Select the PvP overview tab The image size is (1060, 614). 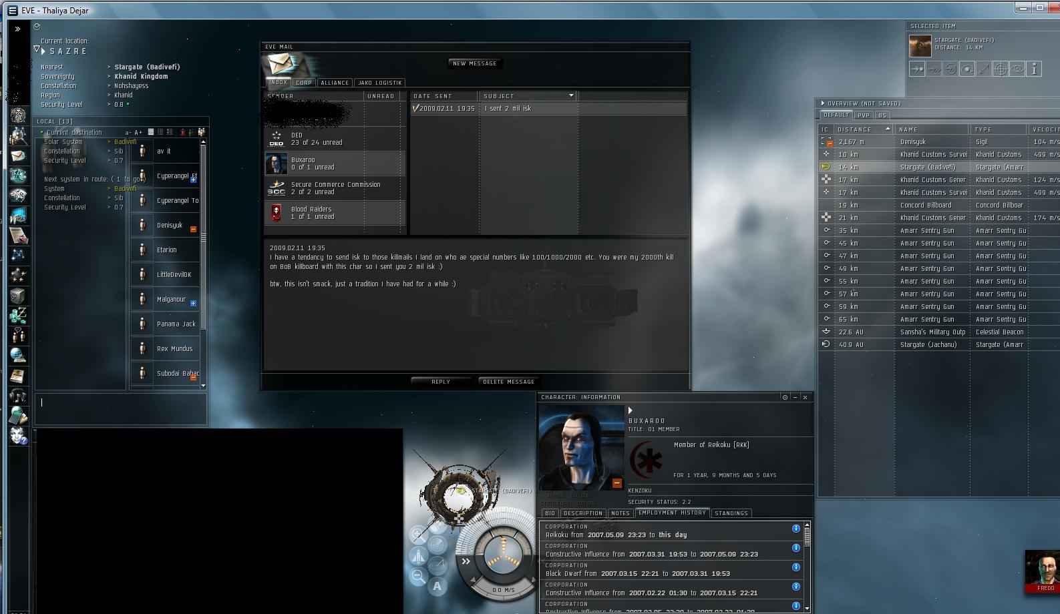tap(864, 115)
